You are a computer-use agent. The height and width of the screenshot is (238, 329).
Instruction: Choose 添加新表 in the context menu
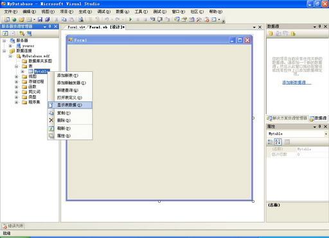point(70,76)
